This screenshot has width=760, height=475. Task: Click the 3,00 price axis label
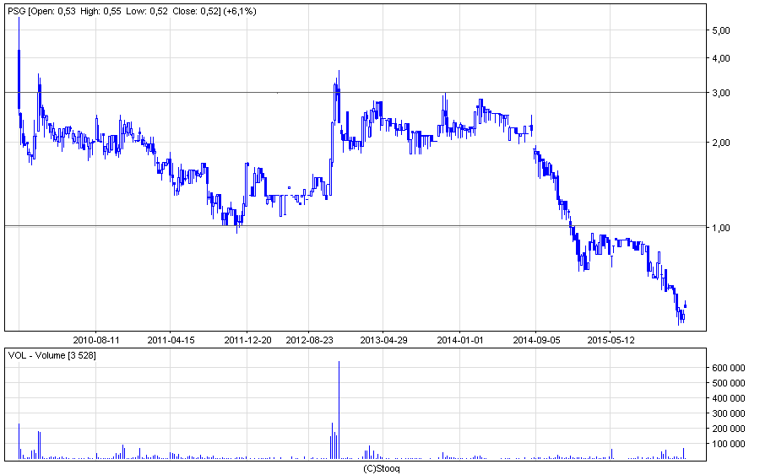721,93
